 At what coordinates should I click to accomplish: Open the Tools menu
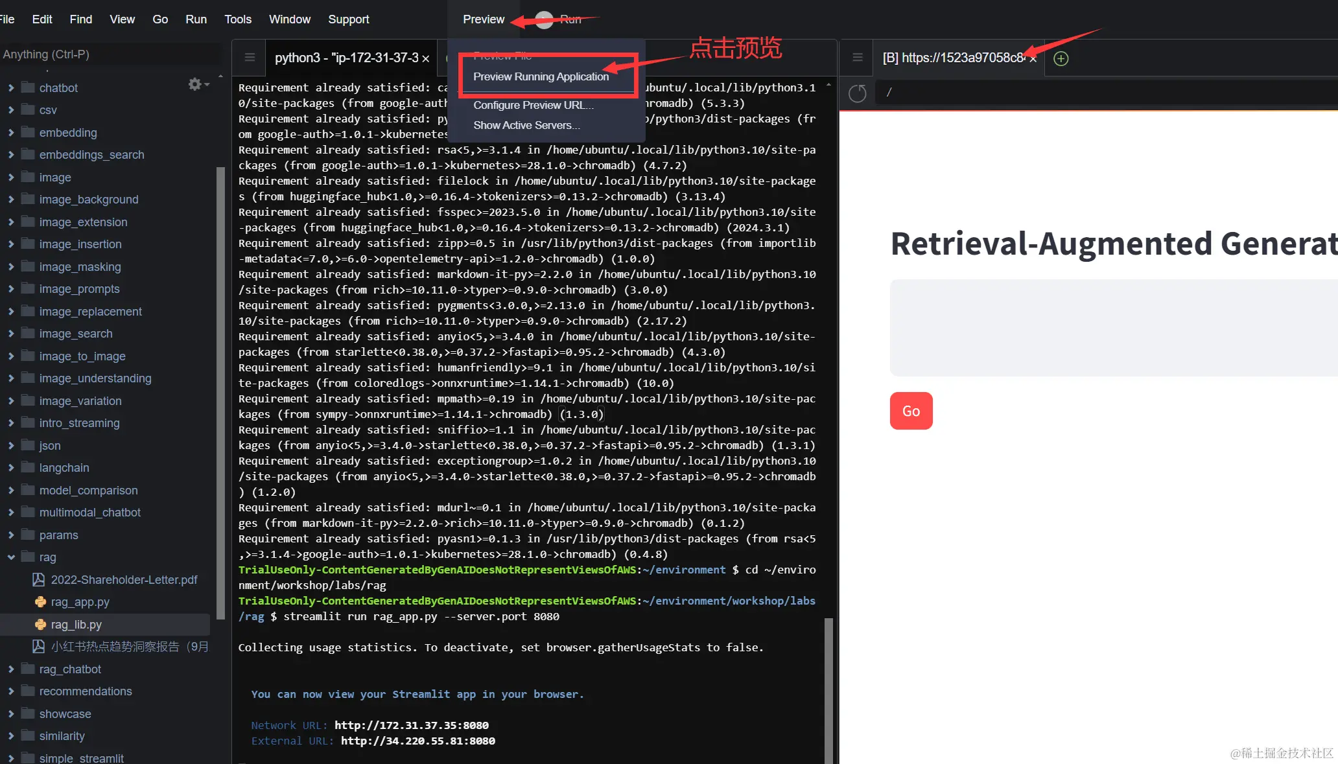click(238, 19)
